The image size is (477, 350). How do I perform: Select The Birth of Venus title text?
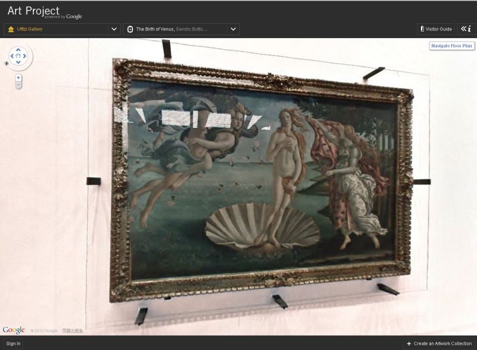[x=155, y=29]
